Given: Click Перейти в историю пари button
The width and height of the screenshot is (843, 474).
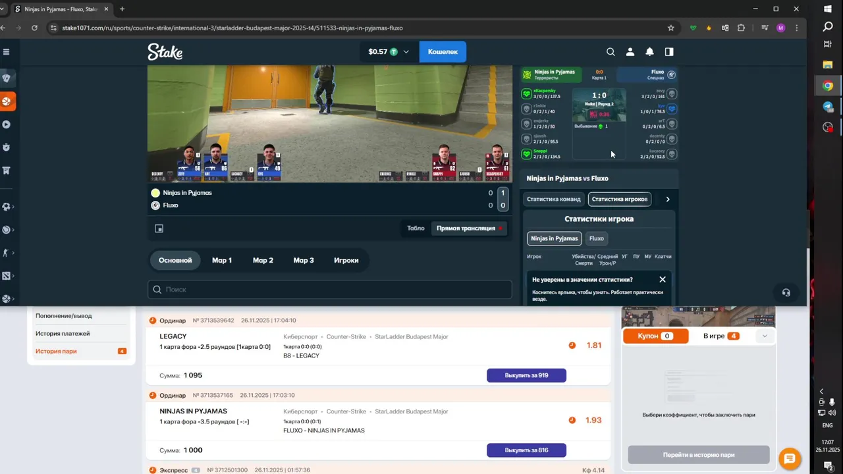Looking at the screenshot, I should point(699,455).
